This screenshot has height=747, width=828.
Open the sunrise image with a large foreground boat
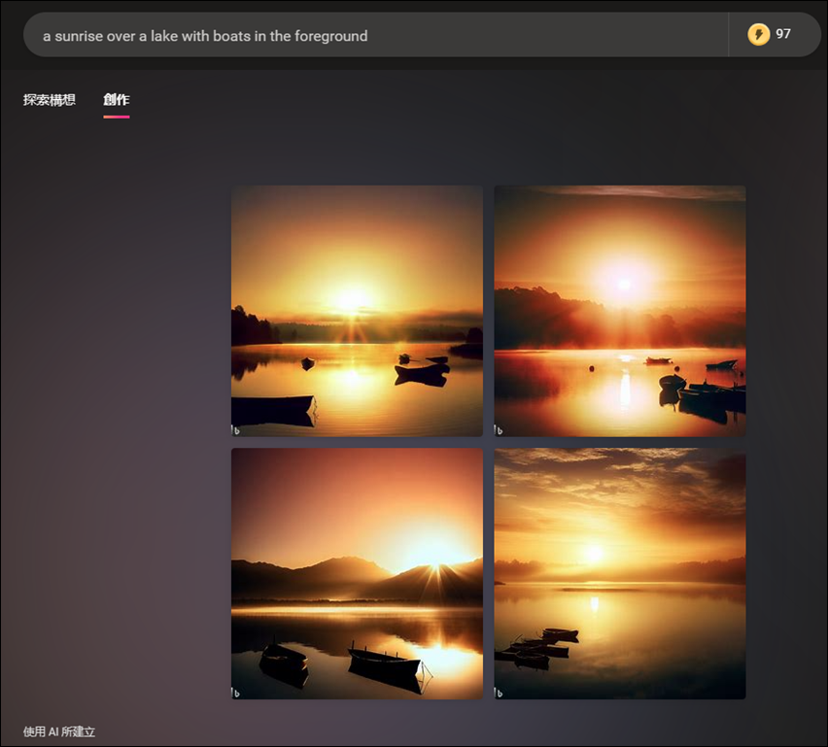click(x=357, y=311)
